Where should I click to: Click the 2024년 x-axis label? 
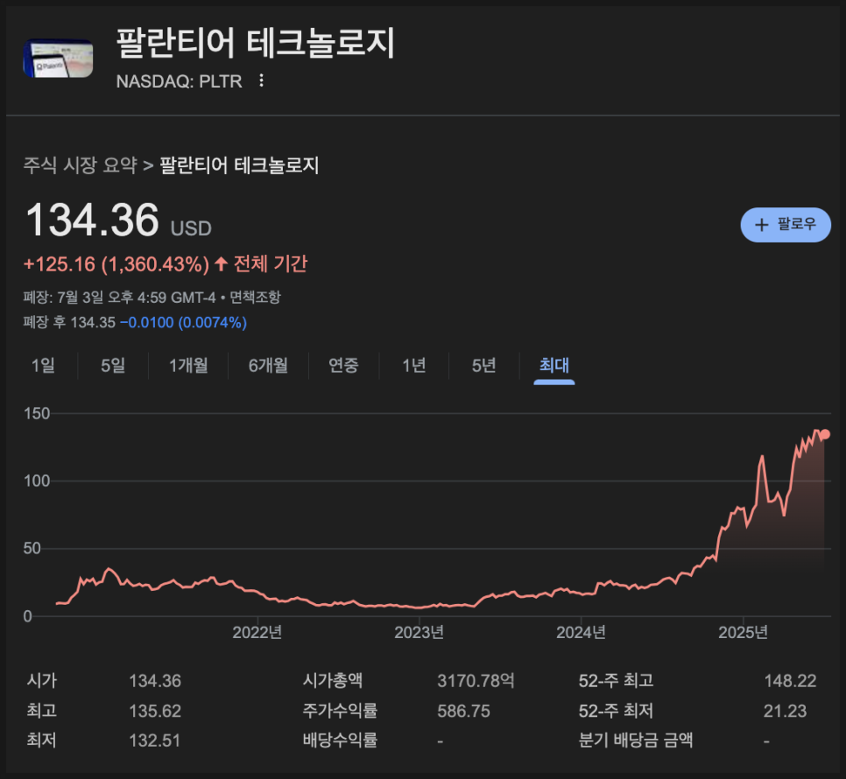point(582,632)
